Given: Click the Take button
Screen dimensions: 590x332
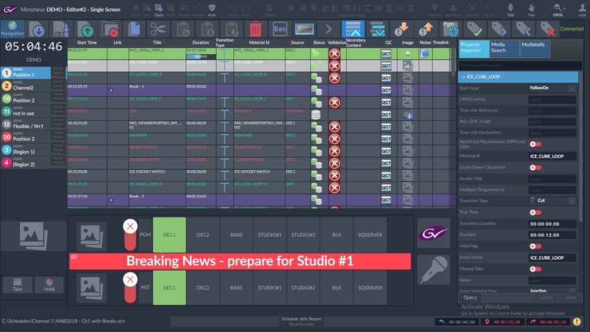Looking at the screenshot, I should point(17,285).
